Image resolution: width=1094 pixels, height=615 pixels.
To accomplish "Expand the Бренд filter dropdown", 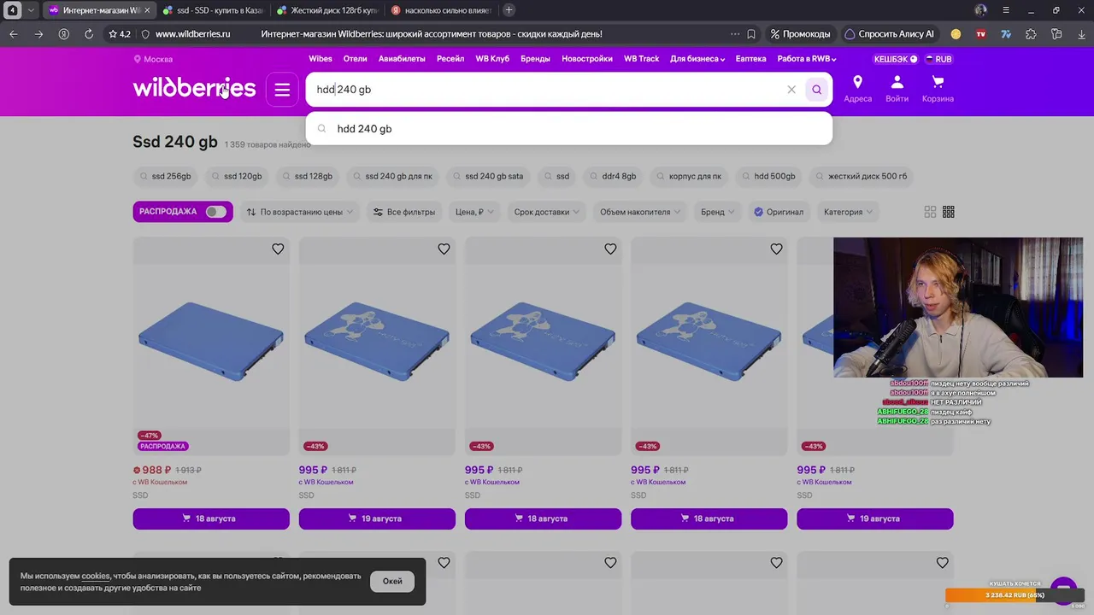I will click(x=718, y=212).
